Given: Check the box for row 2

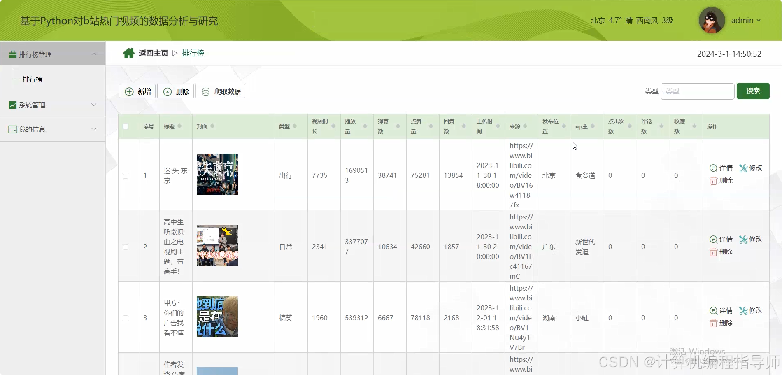Looking at the screenshot, I should click(126, 247).
